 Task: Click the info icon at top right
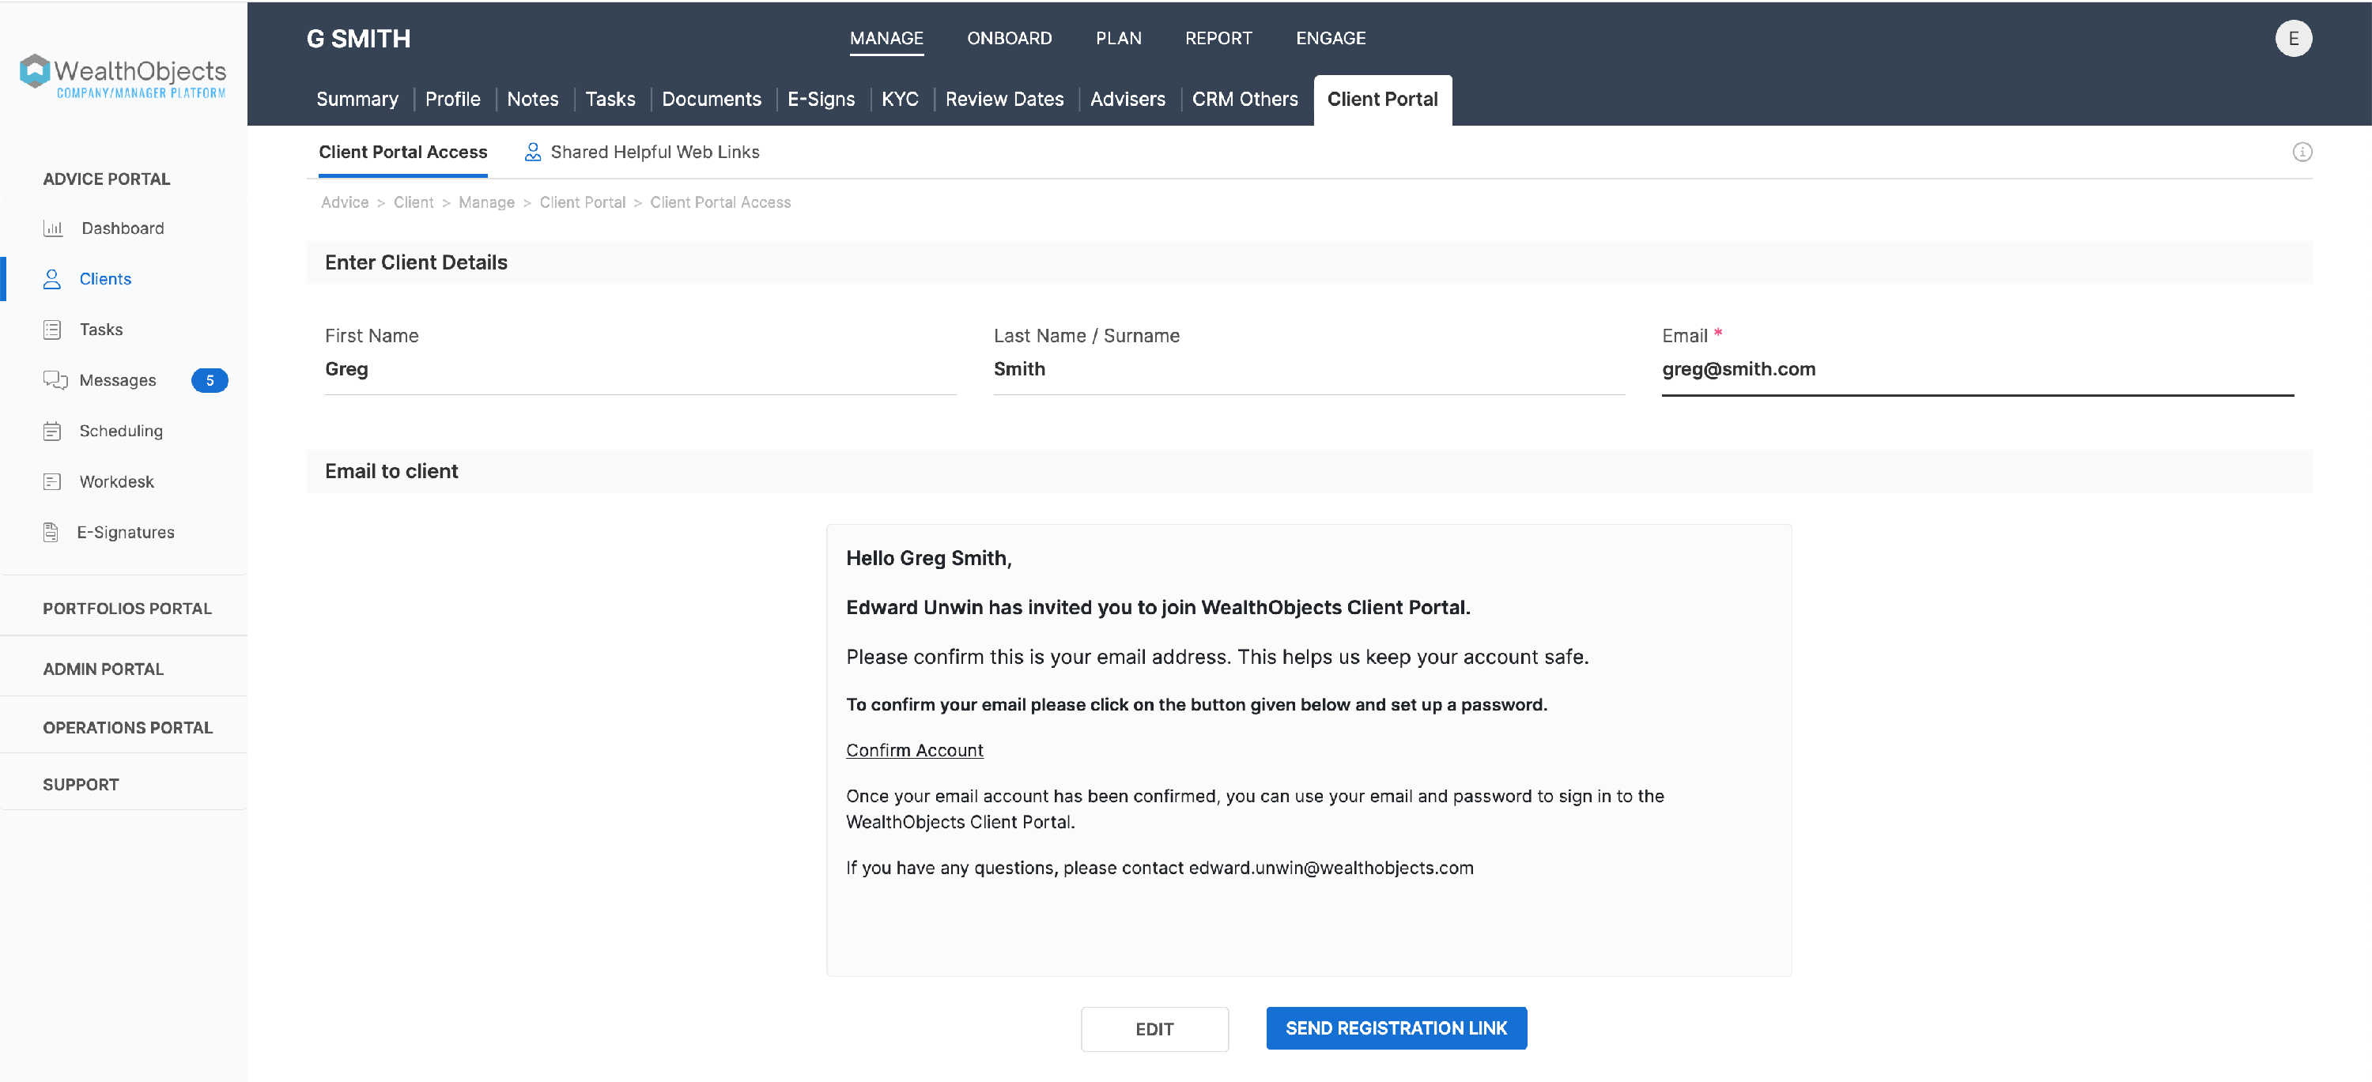pyautogui.click(x=2302, y=152)
